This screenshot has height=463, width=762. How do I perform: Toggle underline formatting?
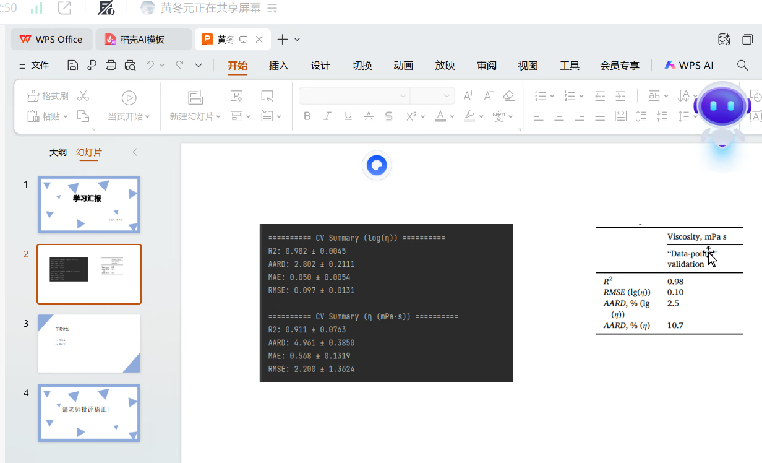coord(348,116)
